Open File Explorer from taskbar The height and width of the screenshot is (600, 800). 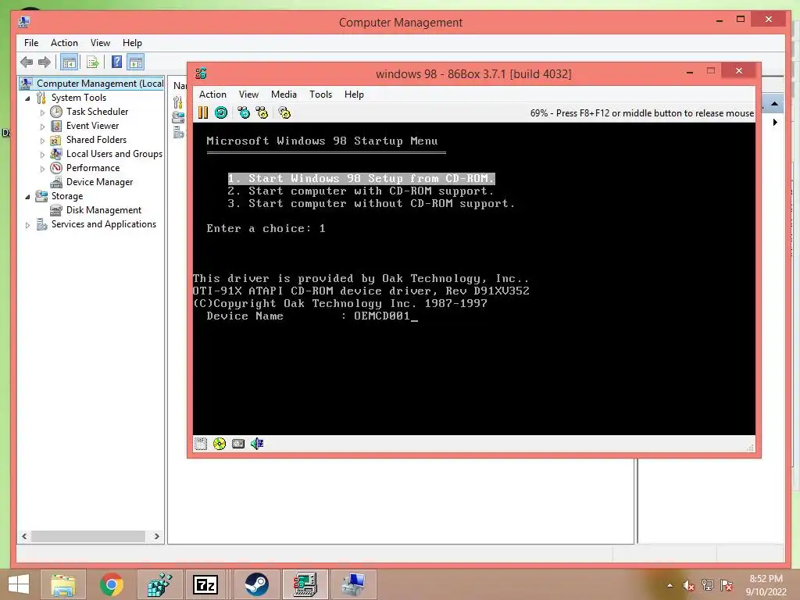pyautogui.click(x=62, y=584)
